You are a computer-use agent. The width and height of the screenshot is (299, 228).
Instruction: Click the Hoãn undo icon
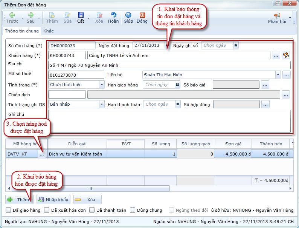(113, 15)
